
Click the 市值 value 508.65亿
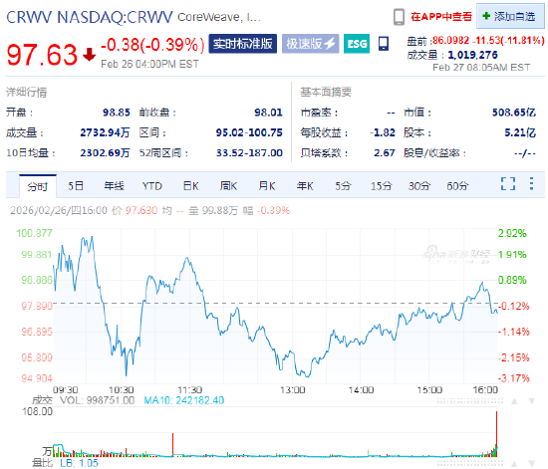(x=514, y=113)
